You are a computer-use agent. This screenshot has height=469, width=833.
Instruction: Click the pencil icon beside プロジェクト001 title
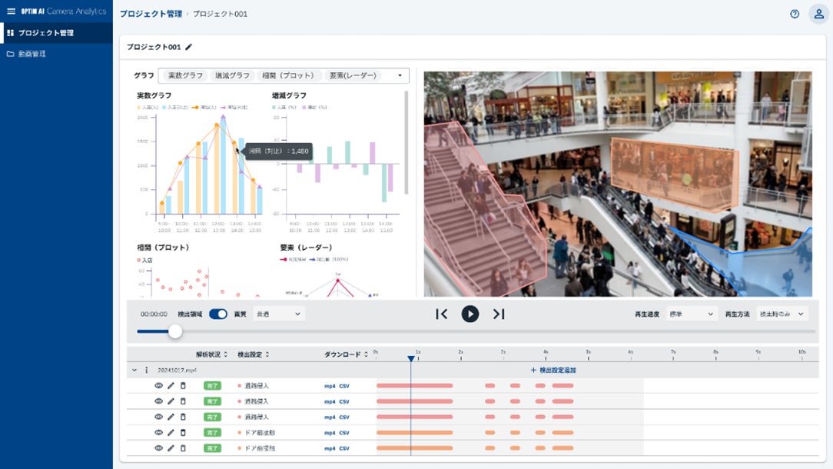pos(189,47)
